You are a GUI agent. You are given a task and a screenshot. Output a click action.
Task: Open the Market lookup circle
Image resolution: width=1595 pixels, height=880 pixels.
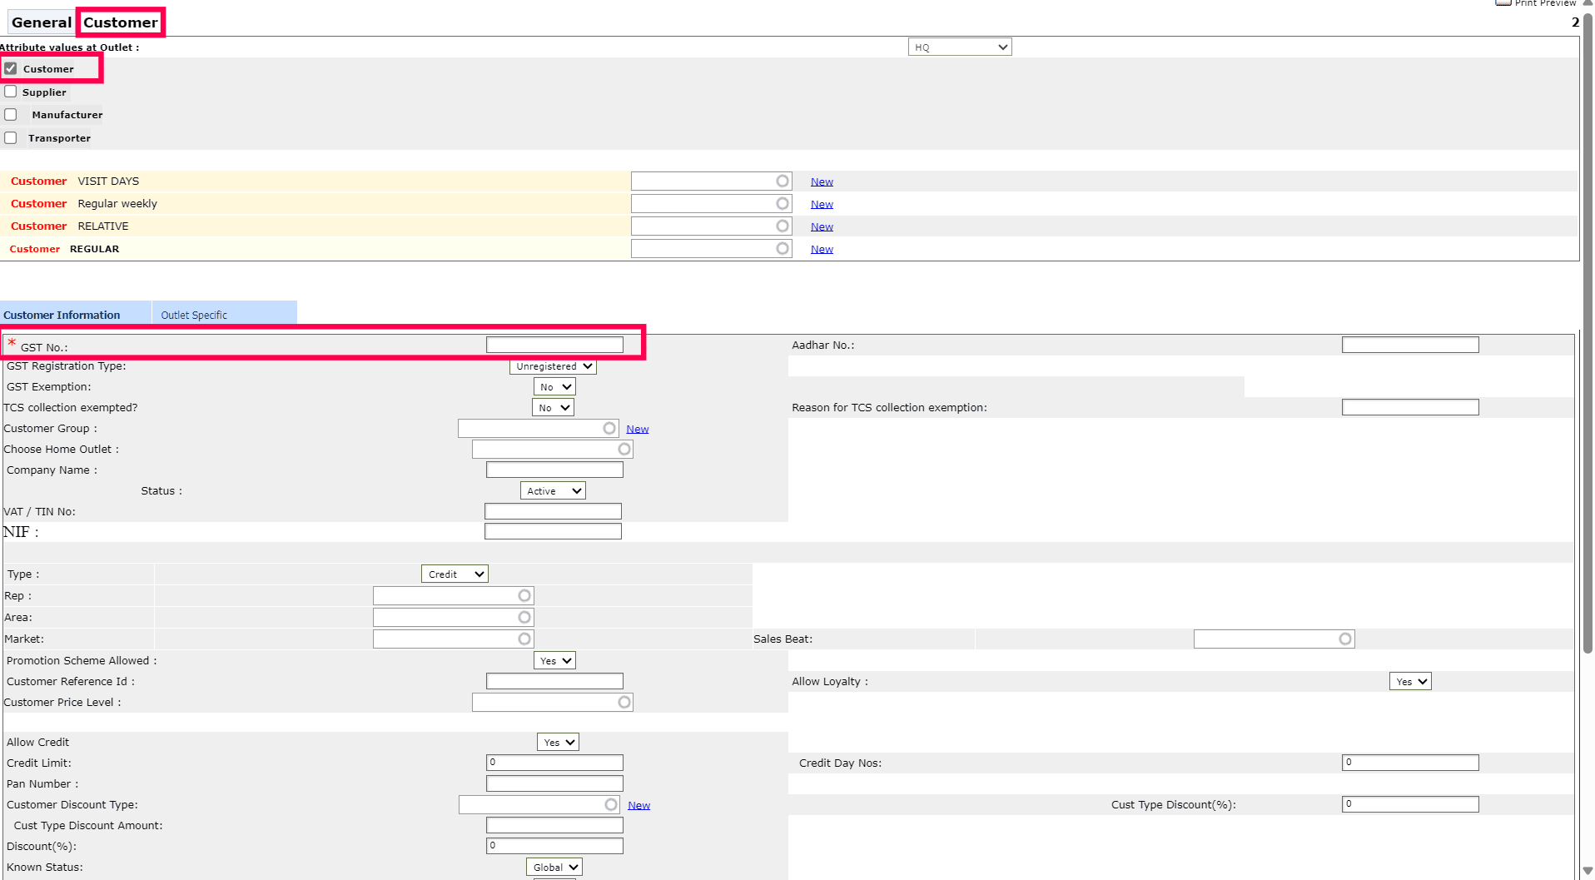coord(524,639)
